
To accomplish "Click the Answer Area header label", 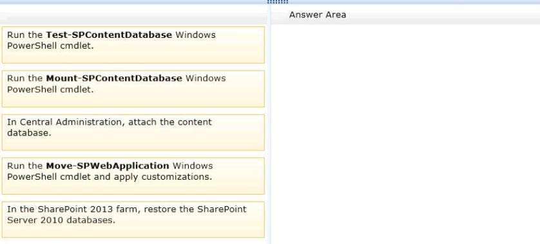I will click(x=318, y=15).
